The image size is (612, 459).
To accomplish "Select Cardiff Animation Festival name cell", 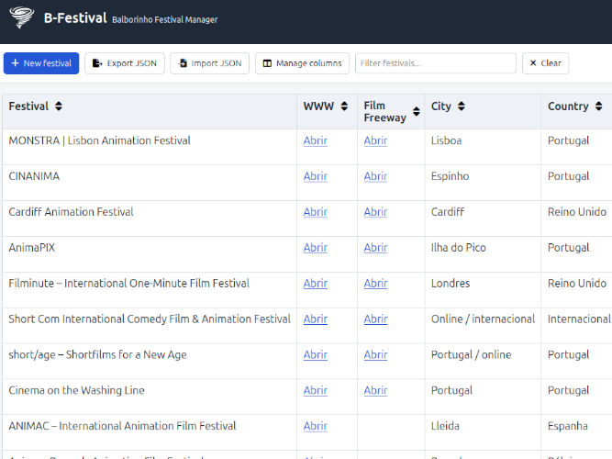I will 71,212.
